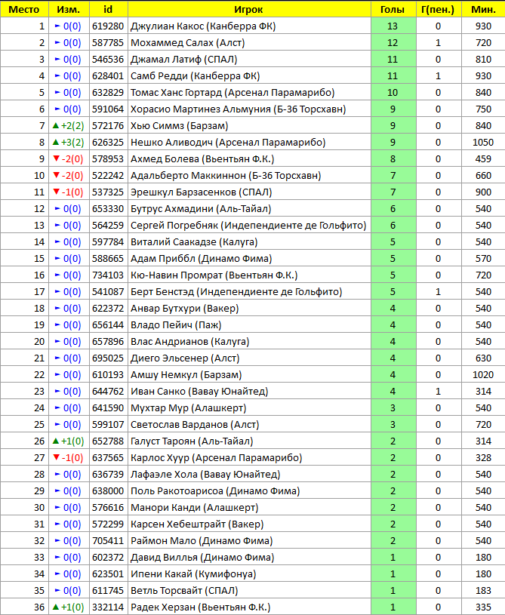Select player Владо Пейич (Паж)
Screen dimensions: 505x615
point(176,325)
